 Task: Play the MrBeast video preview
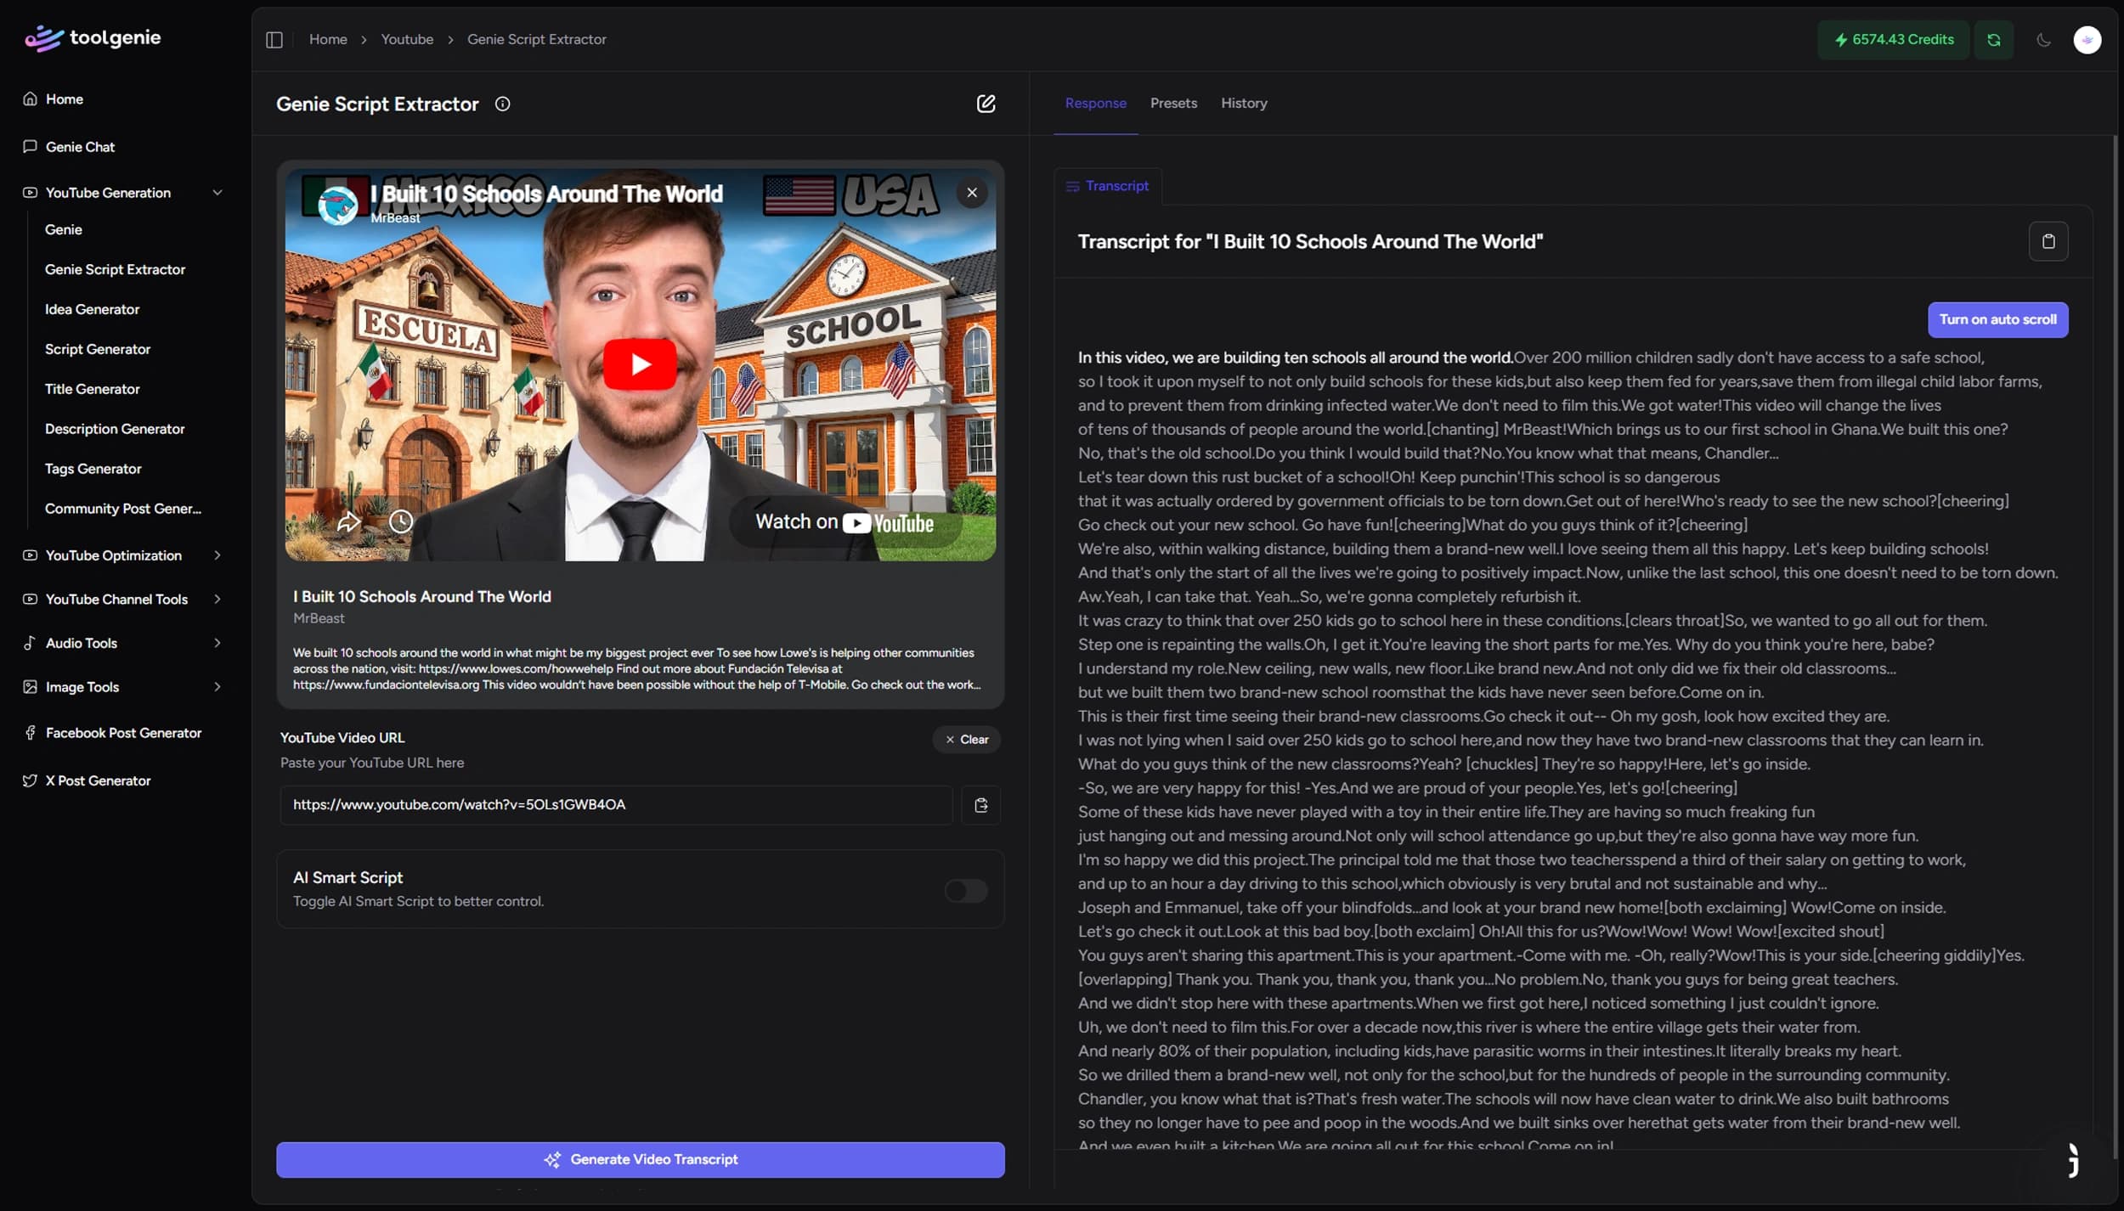[640, 364]
